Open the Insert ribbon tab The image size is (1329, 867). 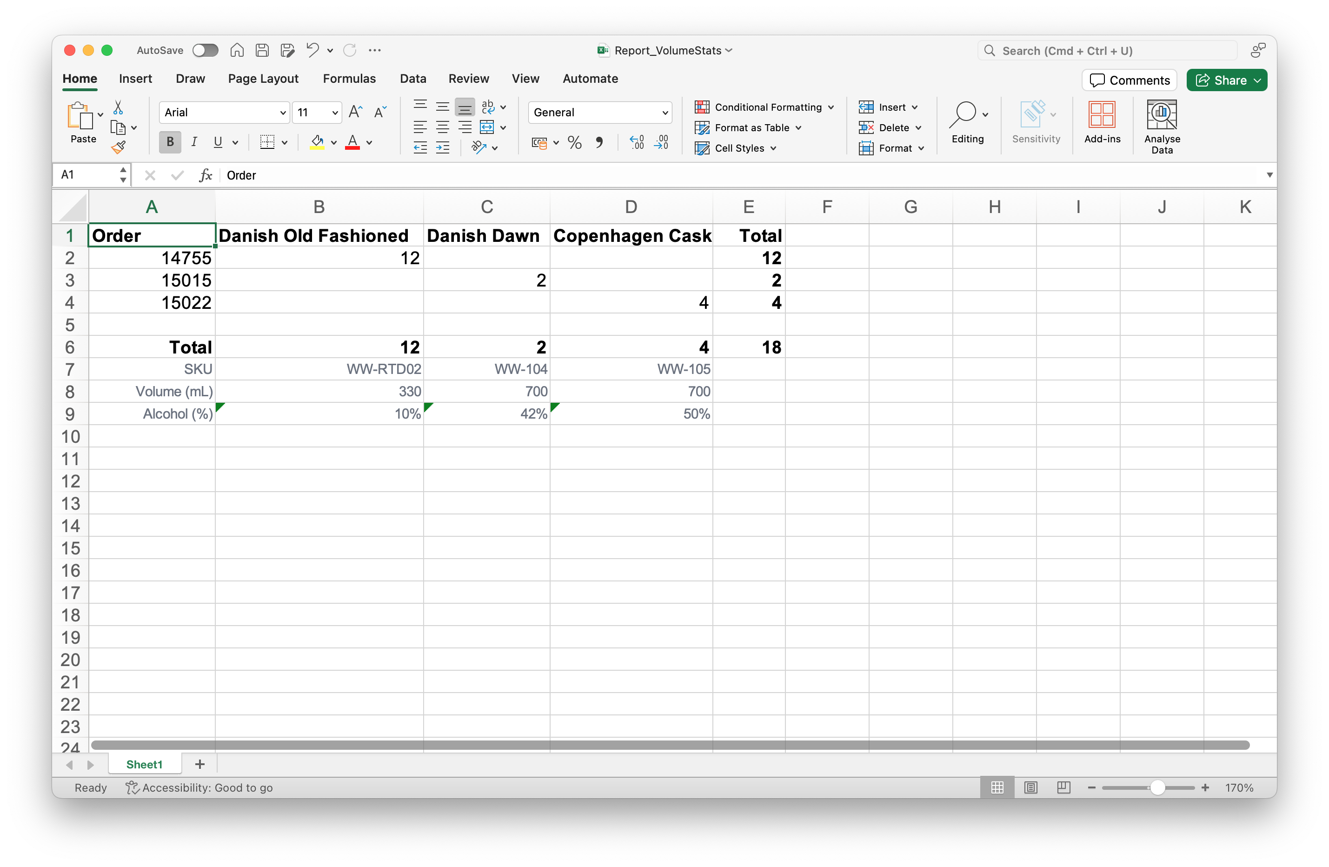click(x=135, y=79)
